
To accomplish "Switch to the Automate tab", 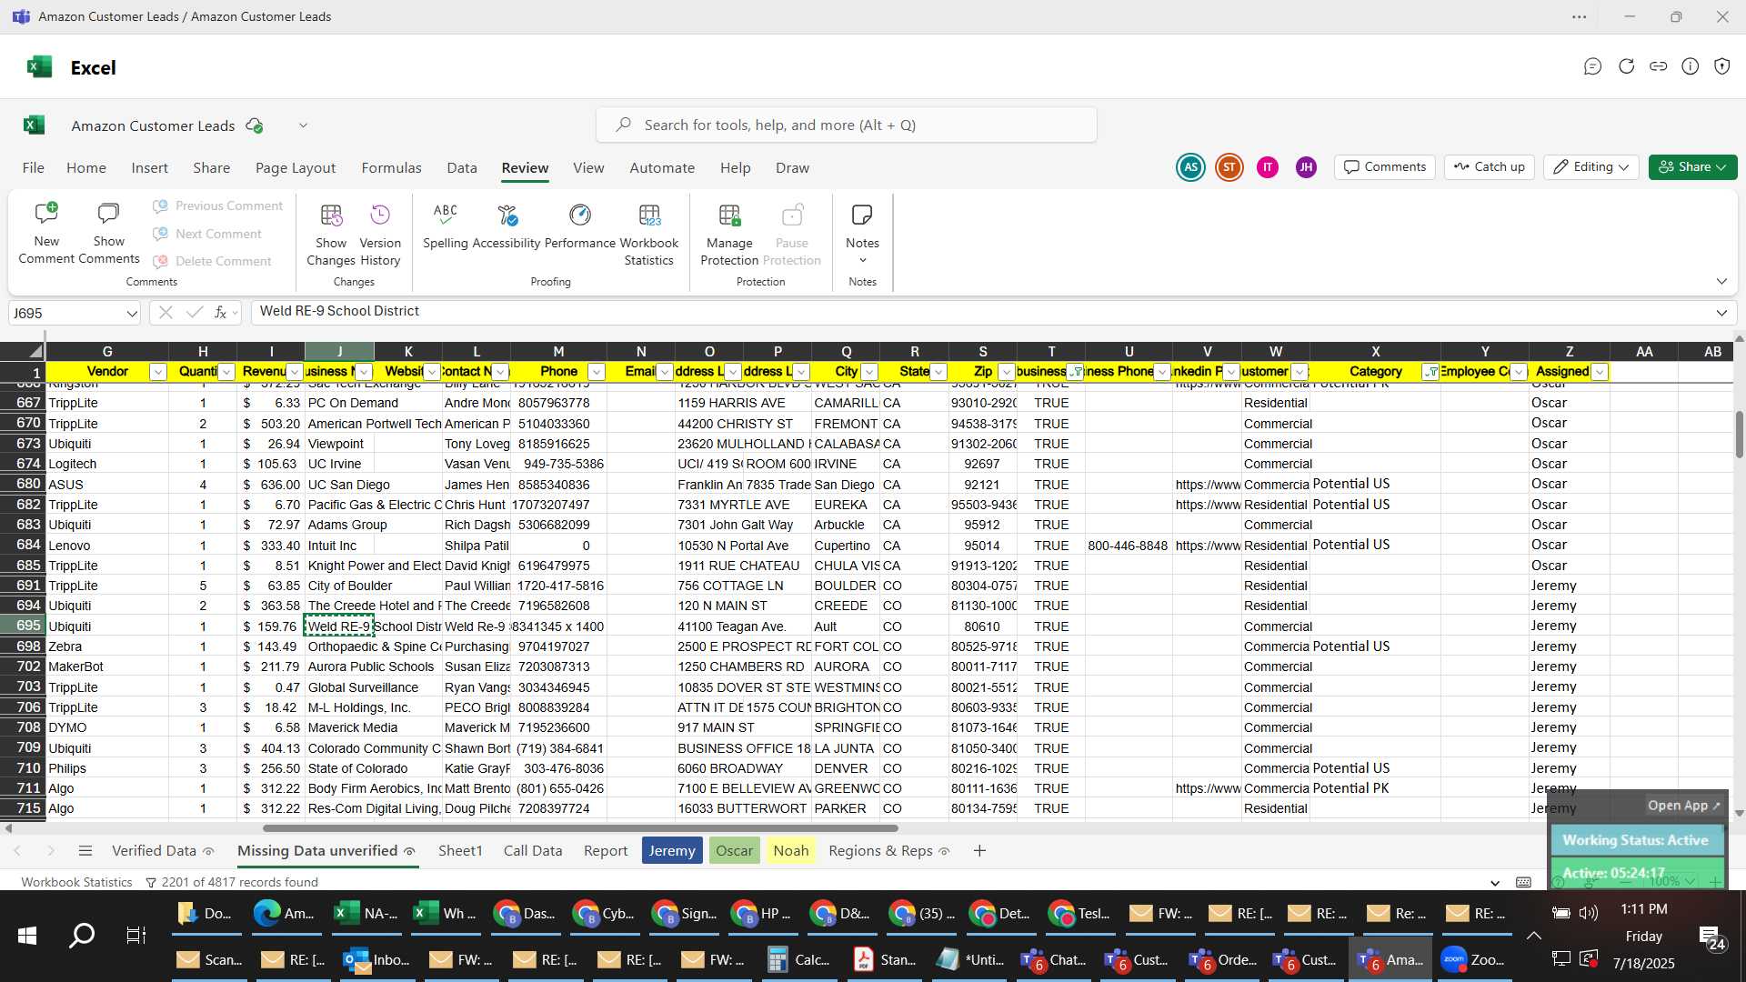I will click(662, 168).
